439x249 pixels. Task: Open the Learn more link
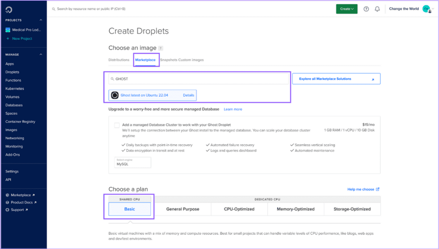tap(233, 109)
